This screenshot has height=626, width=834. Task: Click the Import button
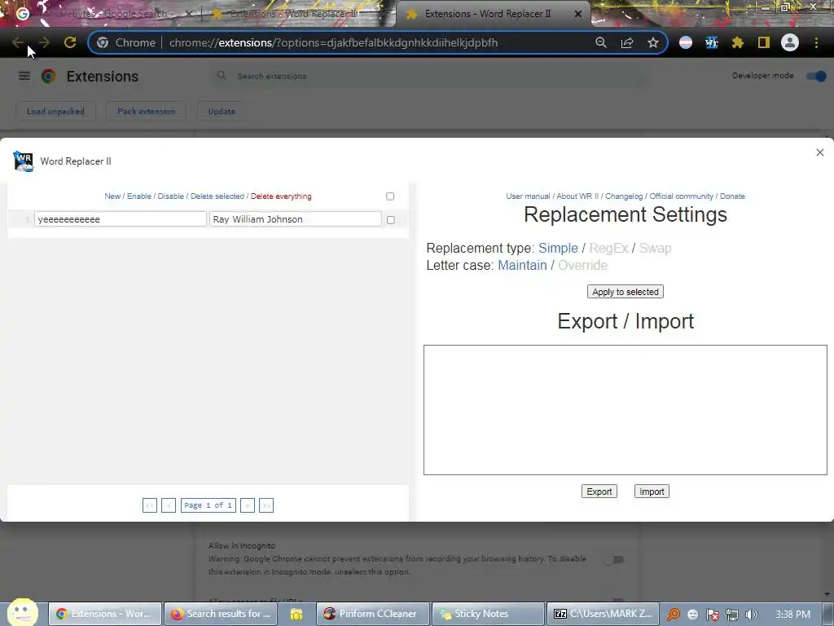coord(652,492)
